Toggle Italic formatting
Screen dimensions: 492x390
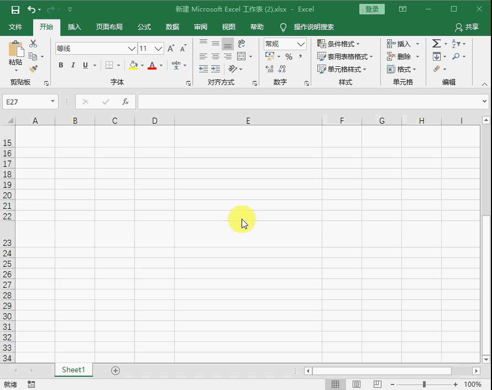pos(73,65)
